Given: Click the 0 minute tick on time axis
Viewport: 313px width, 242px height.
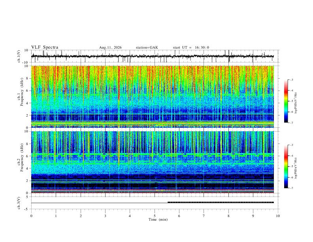Looking at the screenshot, I should coord(31,216).
